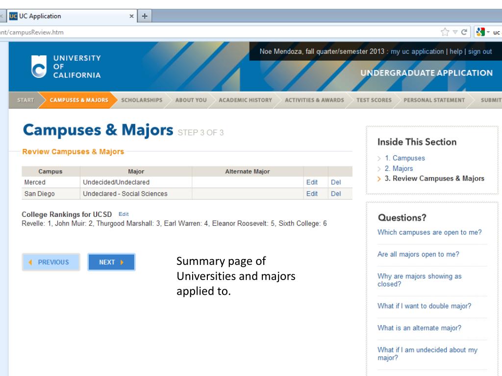Click the University of California logo
Screen dimensions: 502x376
click(x=66, y=67)
